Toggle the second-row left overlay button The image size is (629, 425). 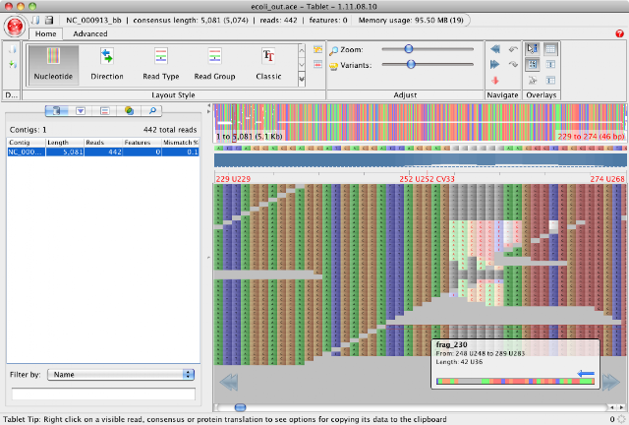(532, 64)
